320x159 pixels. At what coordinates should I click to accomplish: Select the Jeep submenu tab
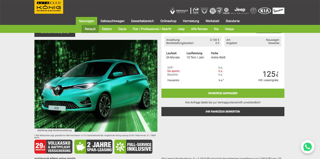181,29
